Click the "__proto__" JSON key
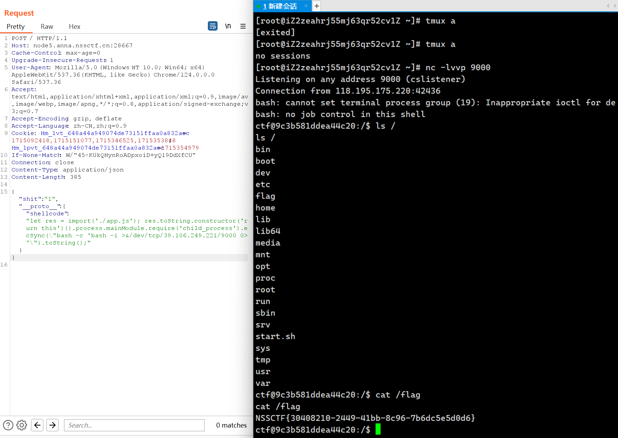The image size is (618, 438). (x=40, y=206)
